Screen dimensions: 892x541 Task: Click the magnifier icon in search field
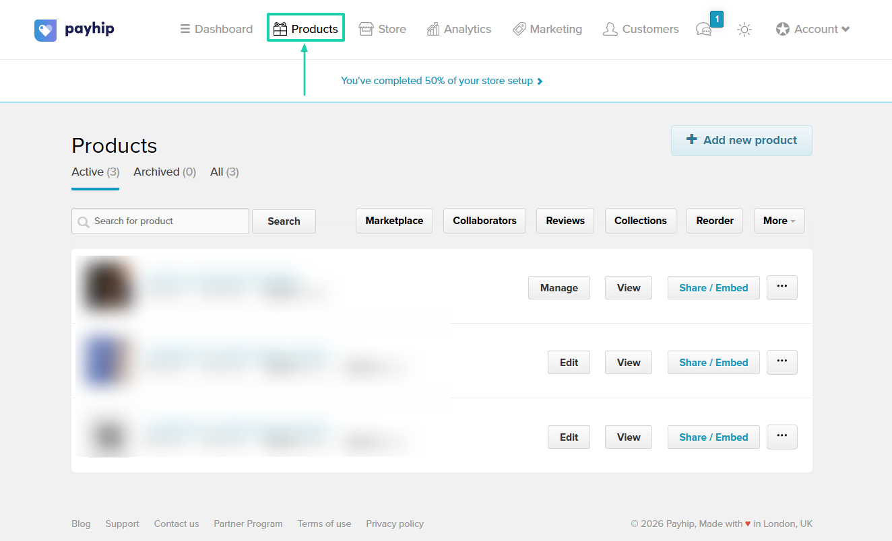click(x=84, y=221)
